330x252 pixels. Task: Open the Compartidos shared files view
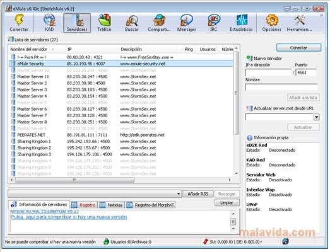159,23
